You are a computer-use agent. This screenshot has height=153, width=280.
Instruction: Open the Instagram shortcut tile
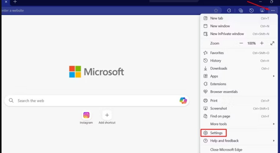[x=87, y=115]
